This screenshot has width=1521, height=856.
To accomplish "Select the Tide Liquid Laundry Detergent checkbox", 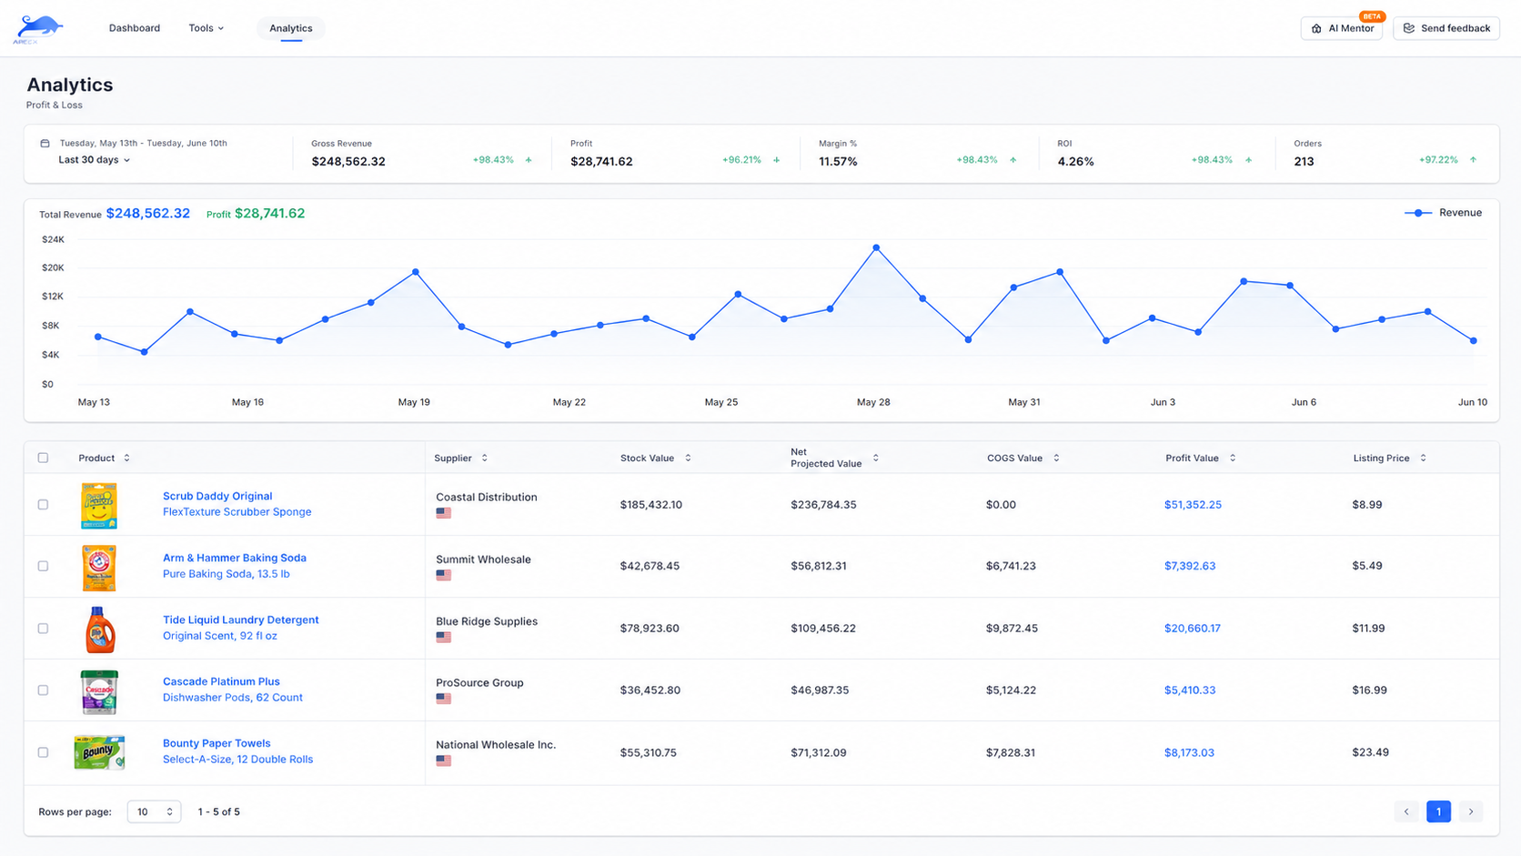I will (x=43, y=629).
